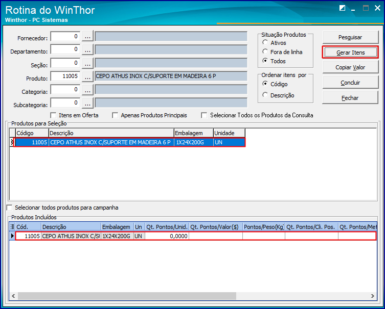The height and width of the screenshot is (309, 385).
Task: Open the Fornecedor lookup ellipsis button
Action: click(87, 37)
